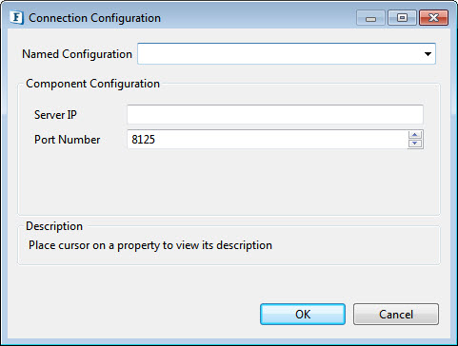Increase Port Number with the up arrow
This screenshot has height=346, width=458.
click(415, 135)
